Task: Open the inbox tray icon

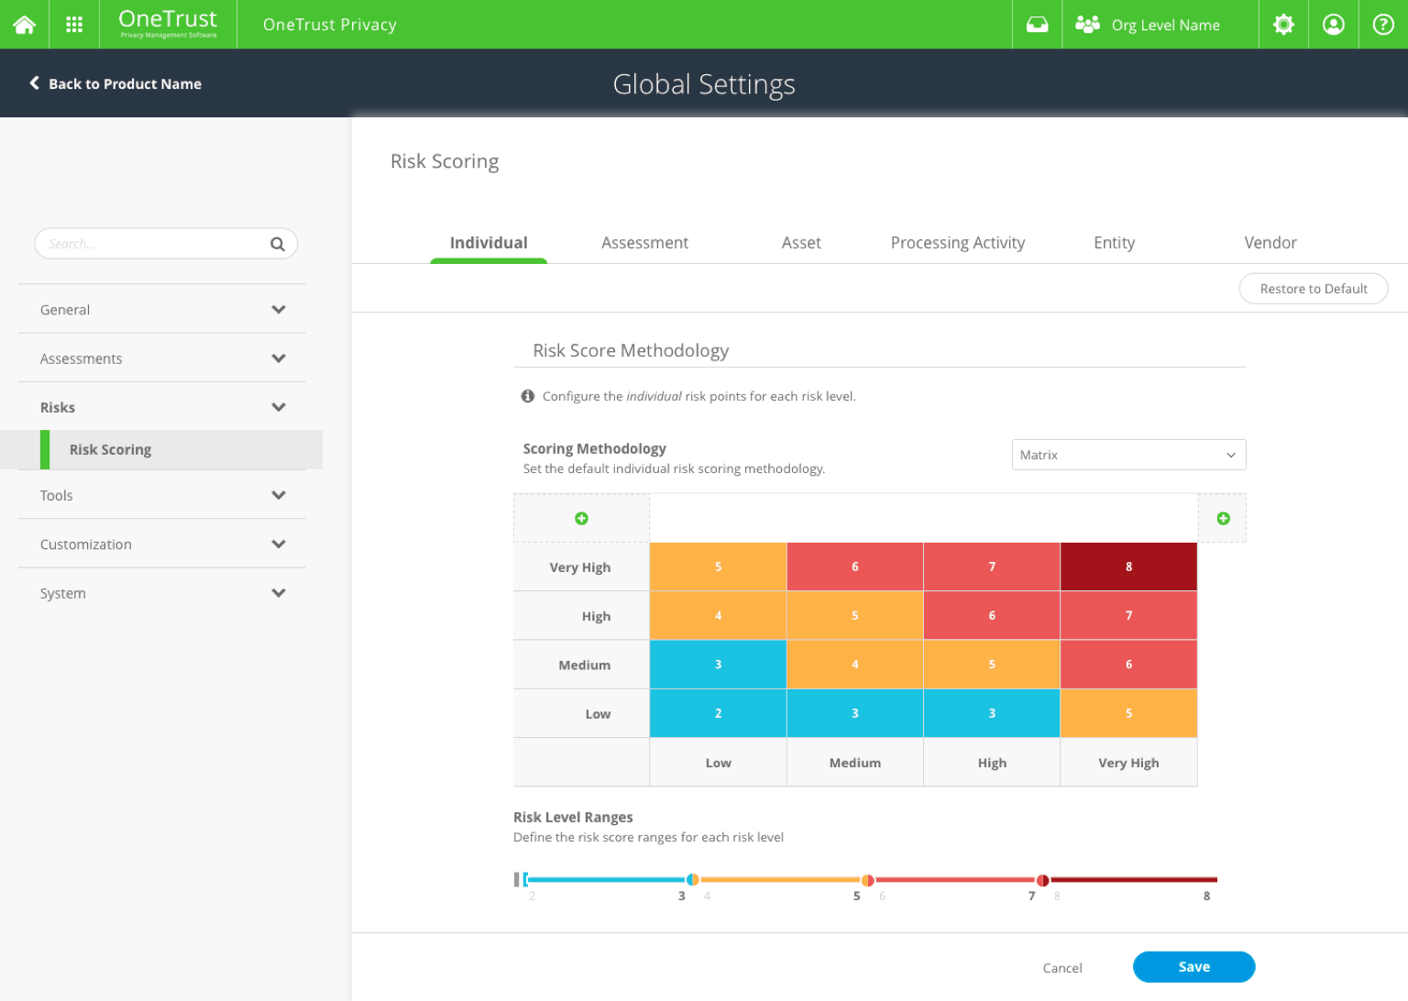Action: click(x=1037, y=25)
